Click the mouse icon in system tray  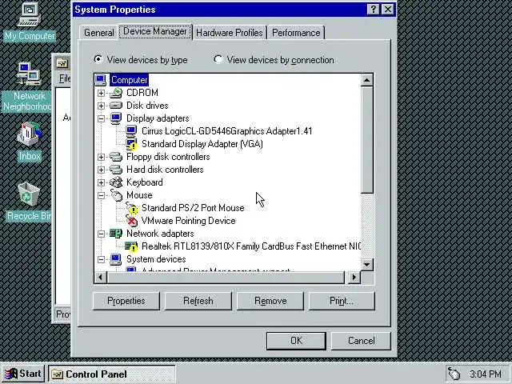coord(454,374)
